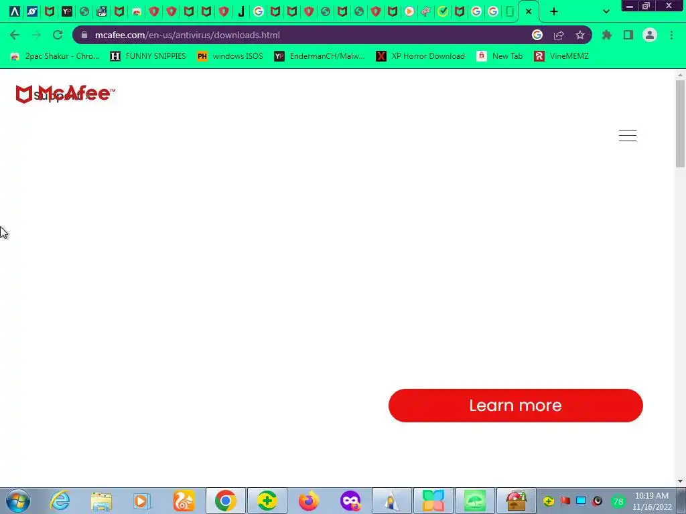Open the VineMEMZ bookmark
The image size is (686, 514).
[561, 56]
